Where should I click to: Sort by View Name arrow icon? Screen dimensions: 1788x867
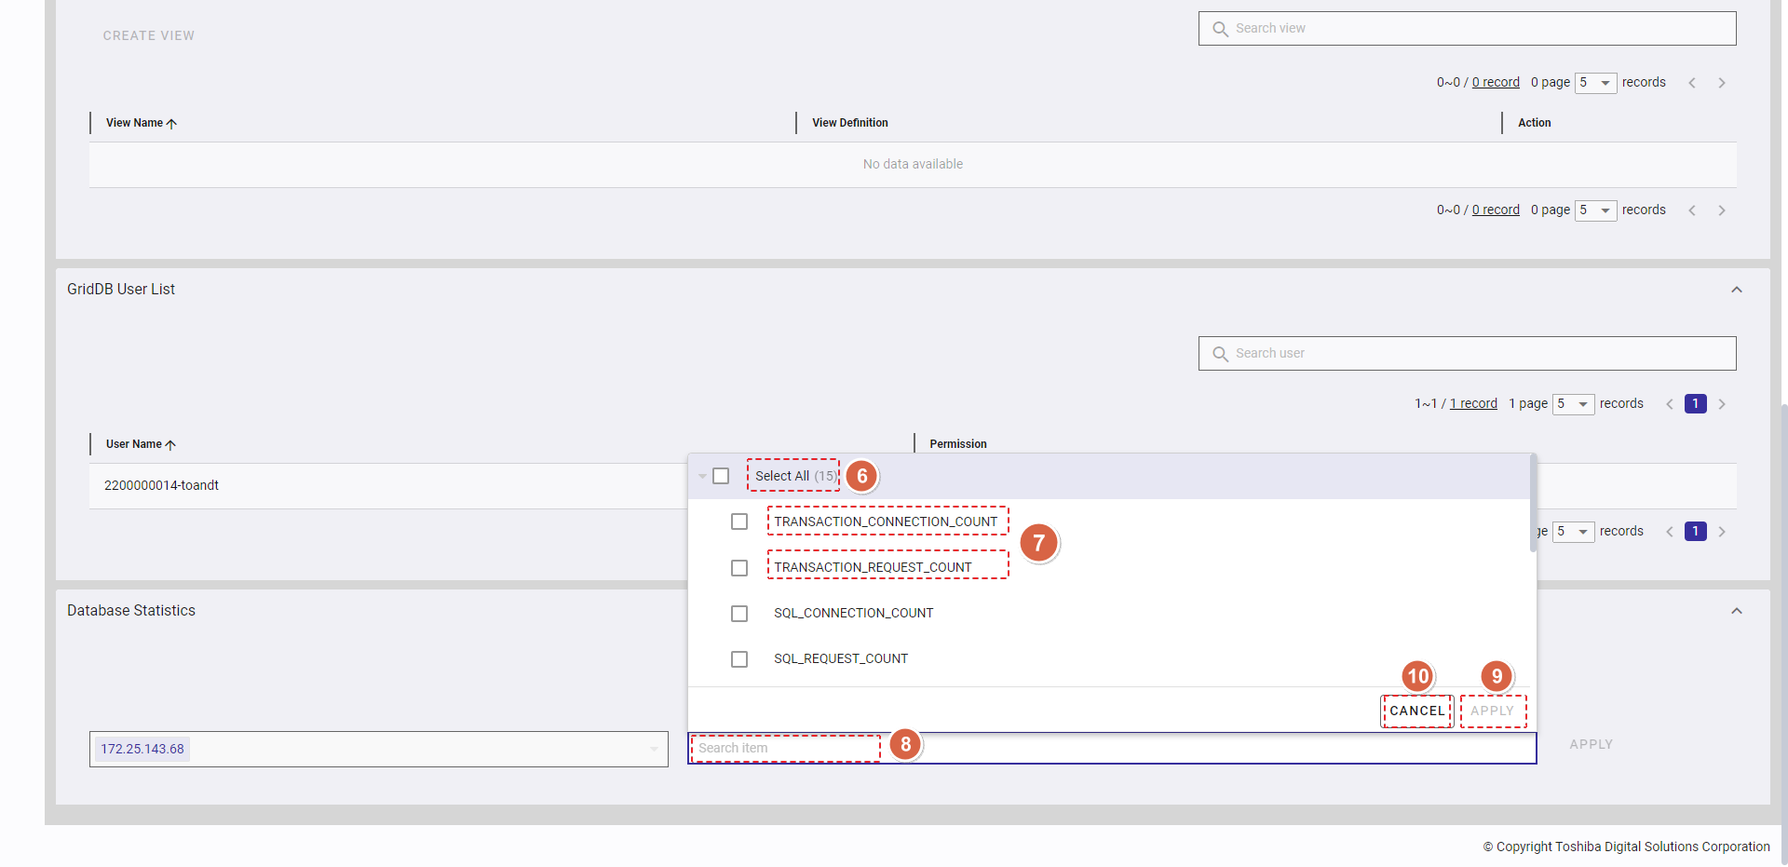tap(171, 124)
